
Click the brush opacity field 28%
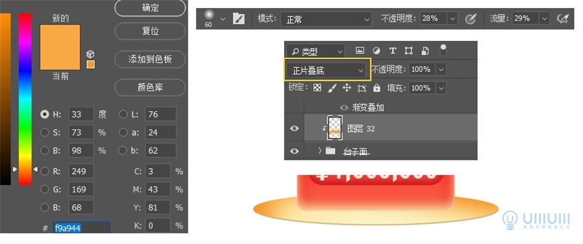click(x=434, y=18)
